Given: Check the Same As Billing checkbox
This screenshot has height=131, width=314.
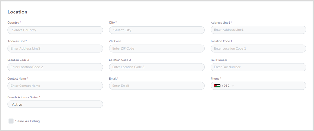Looking at the screenshot, I should click(11, 121).
